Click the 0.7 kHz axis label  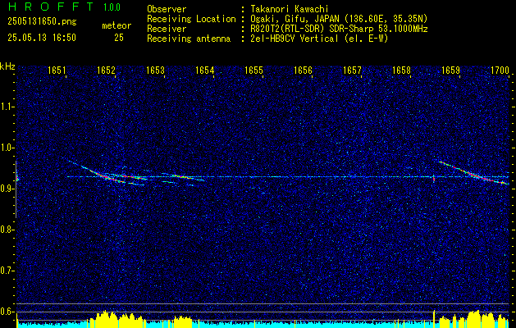point(7,271)
